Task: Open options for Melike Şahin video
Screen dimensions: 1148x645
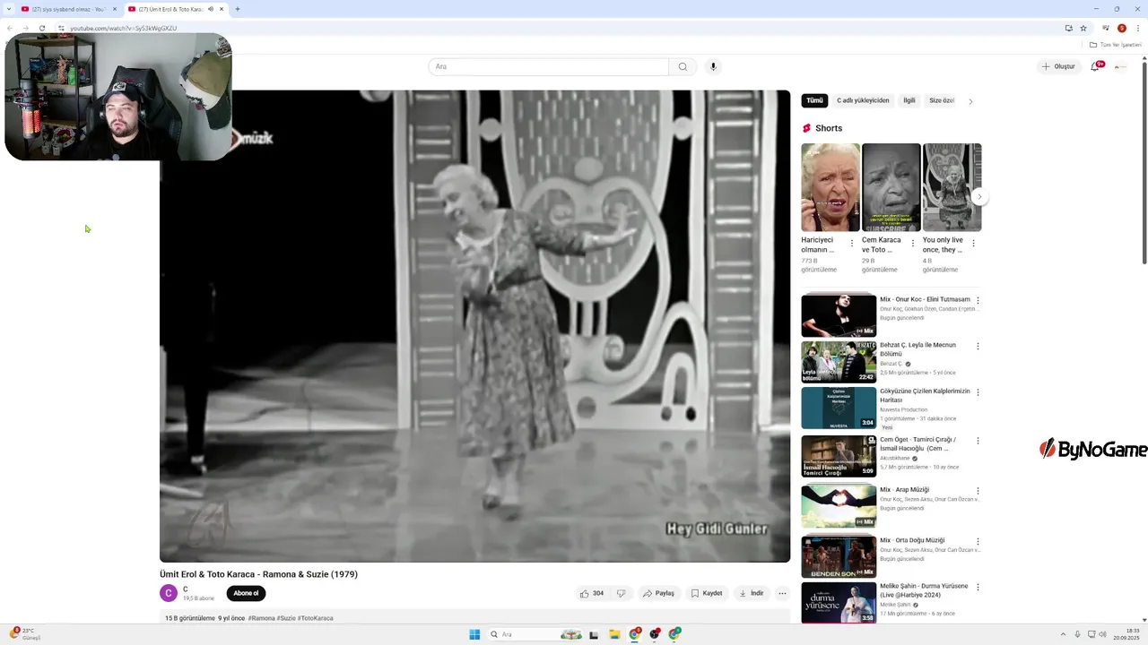Action: 978,587
